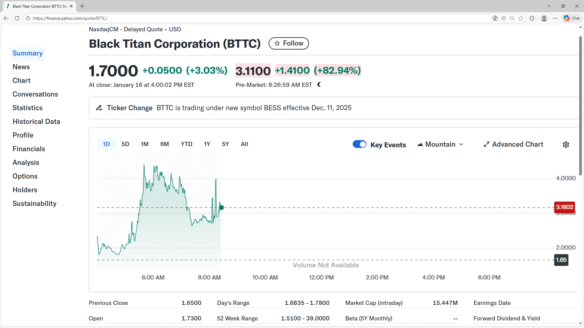Open the browser extensions icon
The width and height of the screenshot is (584, 328).
coord(532,18)
